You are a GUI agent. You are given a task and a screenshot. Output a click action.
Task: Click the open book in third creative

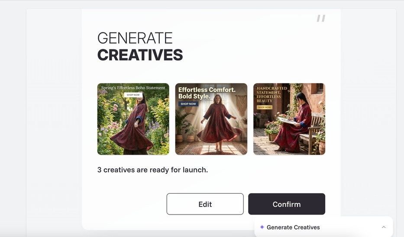[286, 120]
